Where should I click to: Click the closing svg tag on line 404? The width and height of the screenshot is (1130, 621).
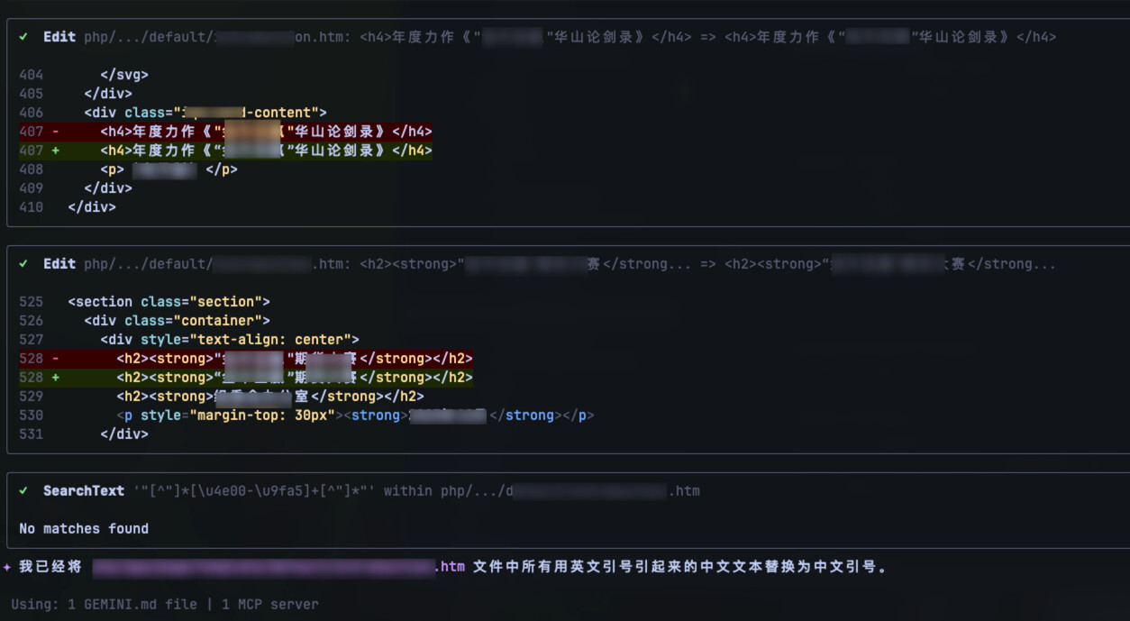(124, 75)
